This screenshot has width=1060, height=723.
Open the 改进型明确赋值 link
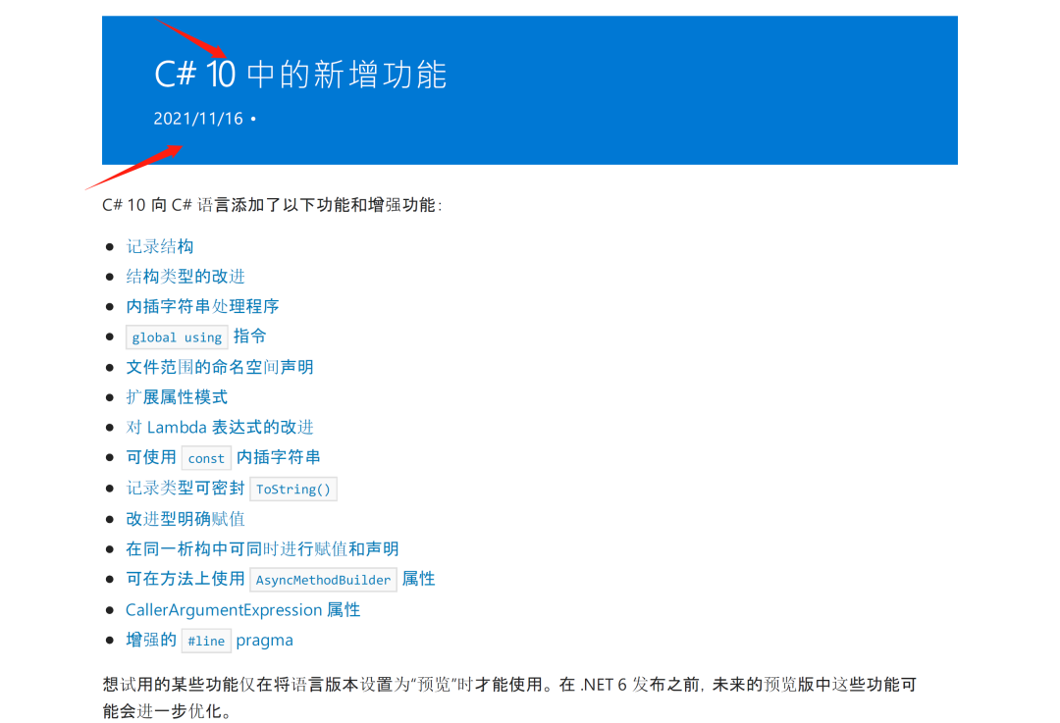pyautogui.click(x=185, y=519)
